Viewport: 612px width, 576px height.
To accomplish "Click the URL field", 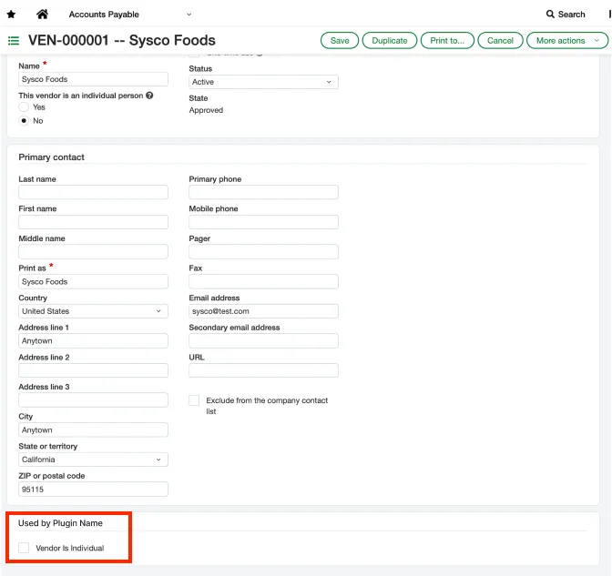I will 263,370.
